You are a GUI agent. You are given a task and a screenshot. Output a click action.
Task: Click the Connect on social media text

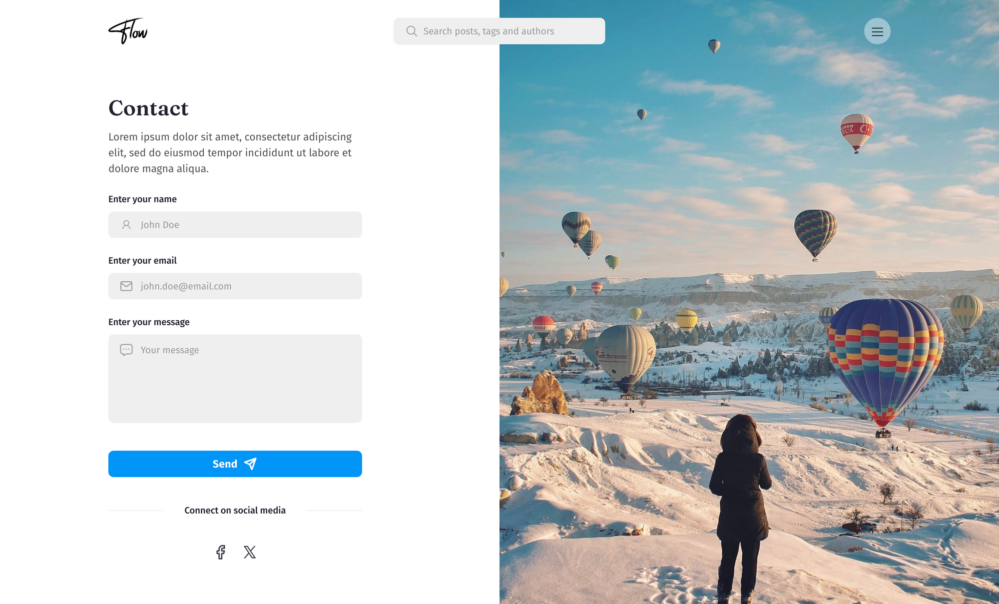235,510
